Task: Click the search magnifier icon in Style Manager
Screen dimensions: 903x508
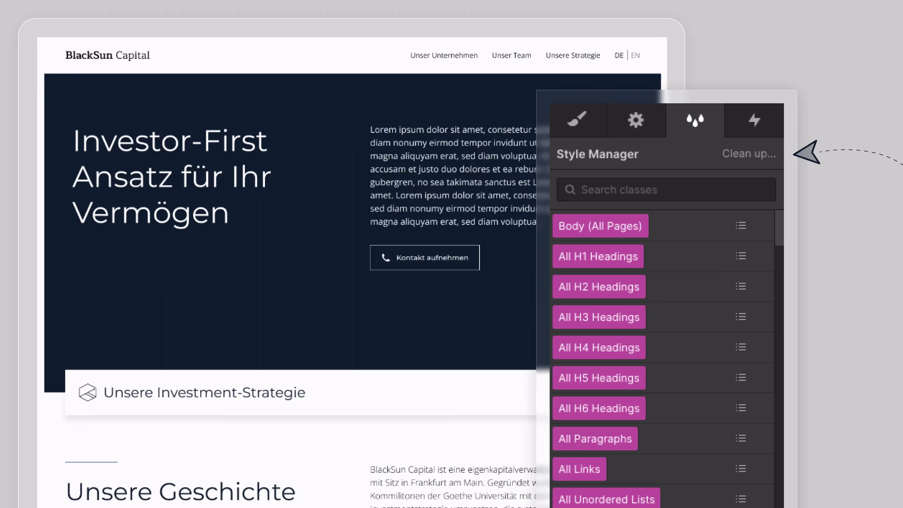Action: (570, 190)
